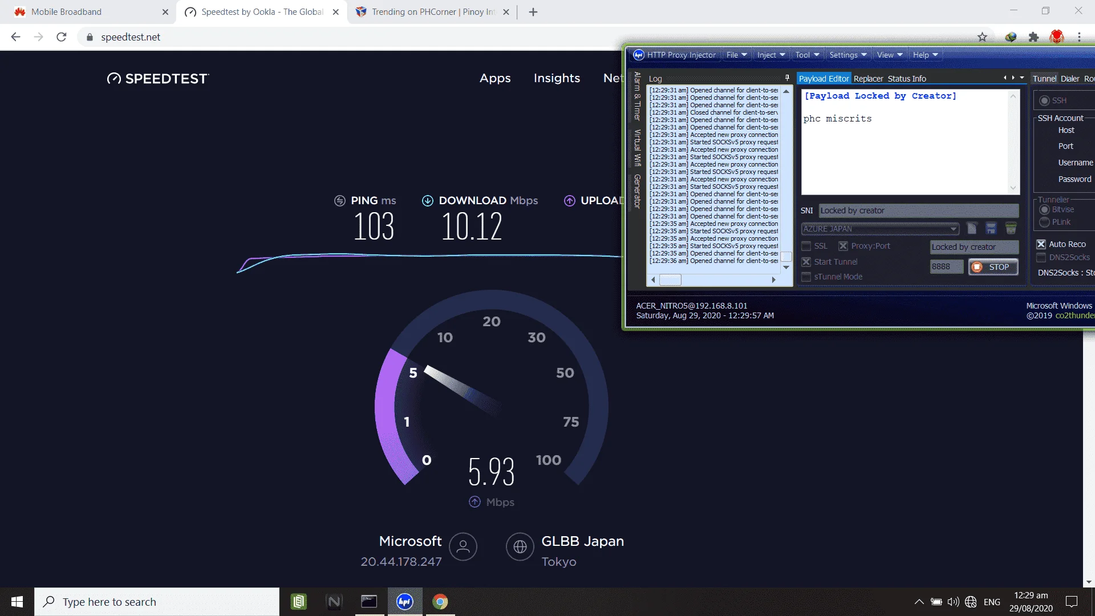Open the Settings dropdown menu
The image size is (1095, 616).
[848, 55]
